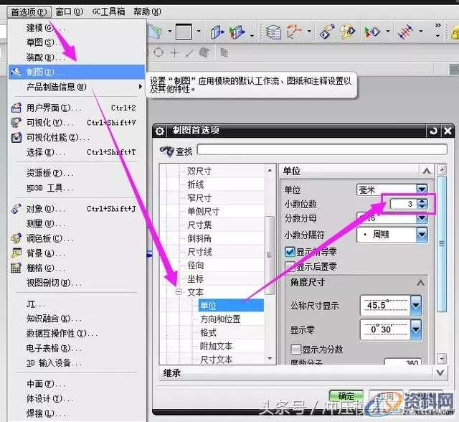Click the gear icon in dialog title

point(159,131)
